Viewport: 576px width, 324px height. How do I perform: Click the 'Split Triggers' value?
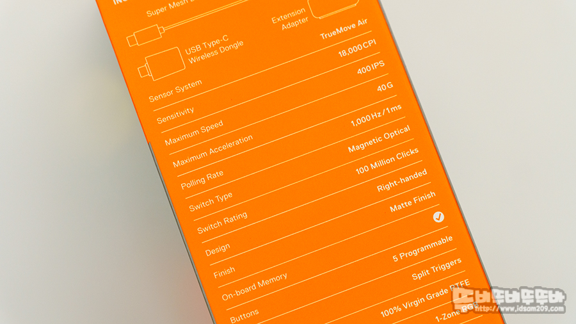tap(436, 268)
